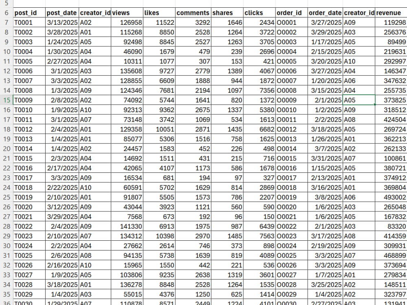Image resolution: width=407 pixels, height=305 pixels.
Task: Click revenue cell showing 119298
Action: pyautogui.click(x=391, y=22)
